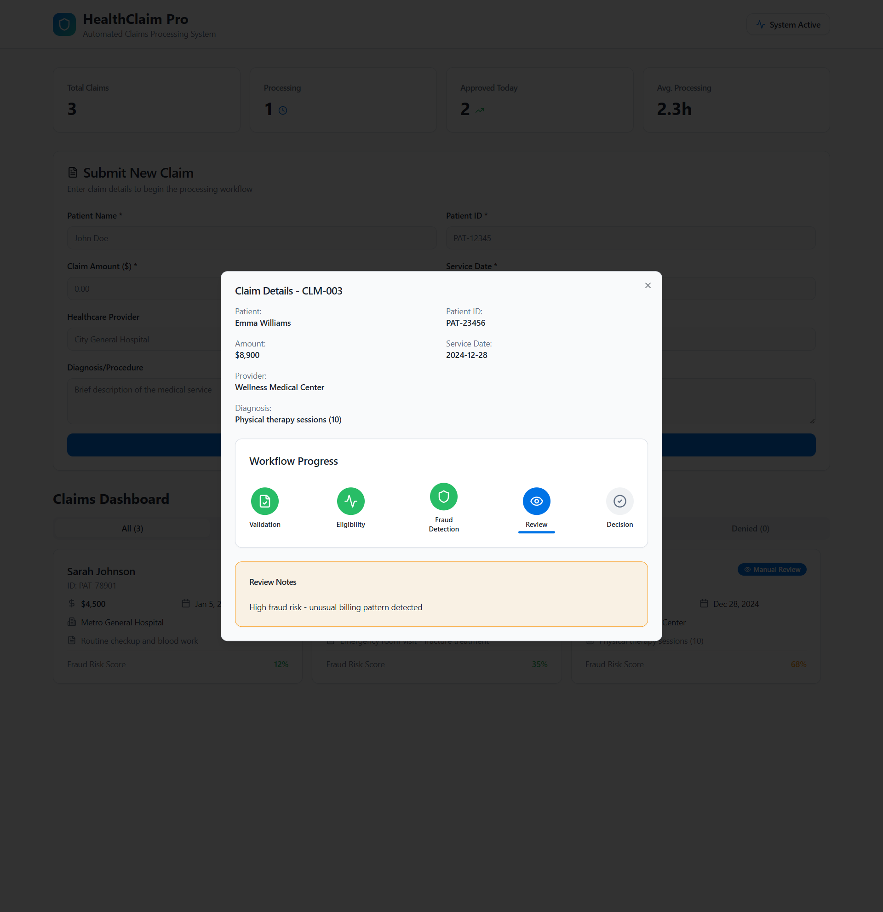Screen dimensions: 883x912
Task: Click the Total Claims stat card
Action: coord(146,100)
